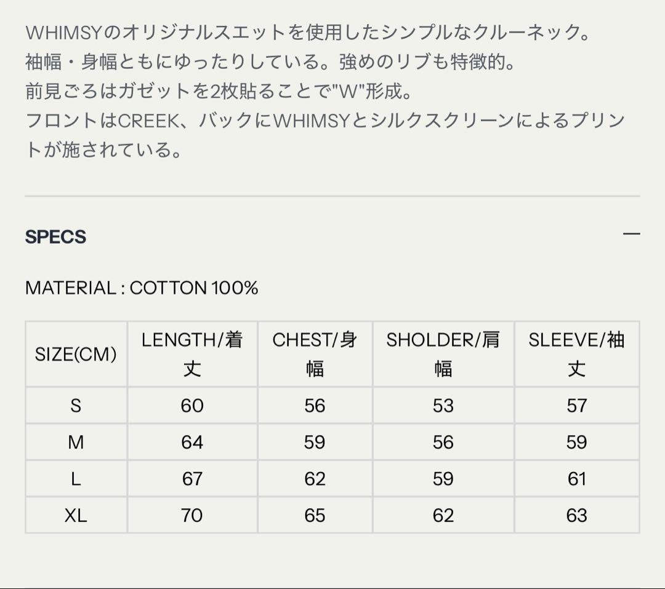
Task: Select the MATERIAL : COTTON 100% text
Action: 142,286
